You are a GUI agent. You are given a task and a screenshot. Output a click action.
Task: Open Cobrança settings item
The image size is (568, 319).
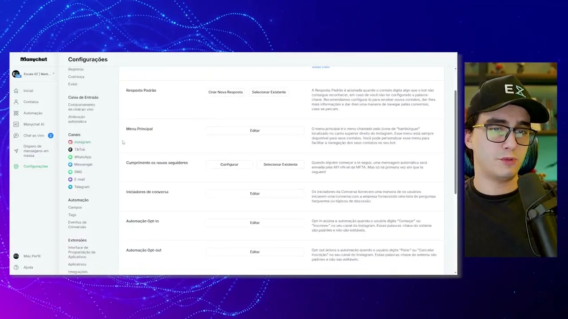click(76, 77)
